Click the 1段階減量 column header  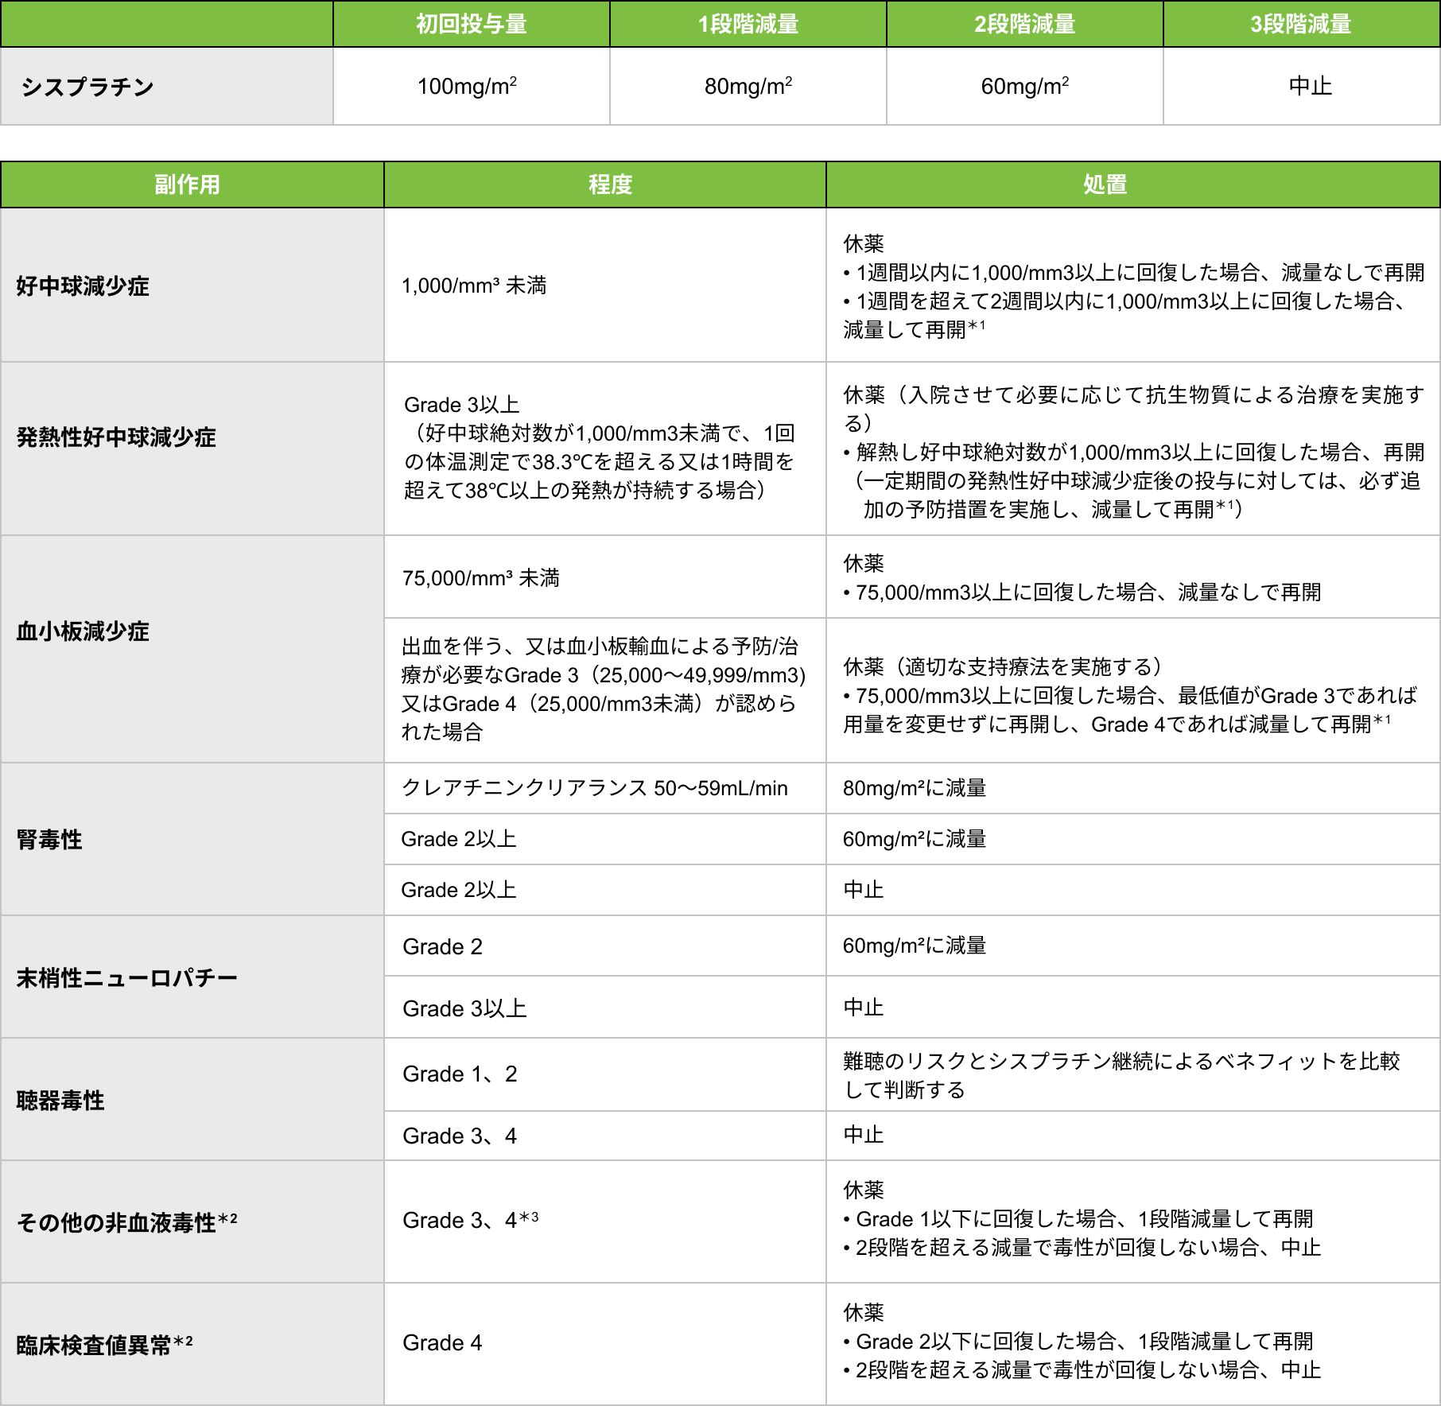click(748, 24)
